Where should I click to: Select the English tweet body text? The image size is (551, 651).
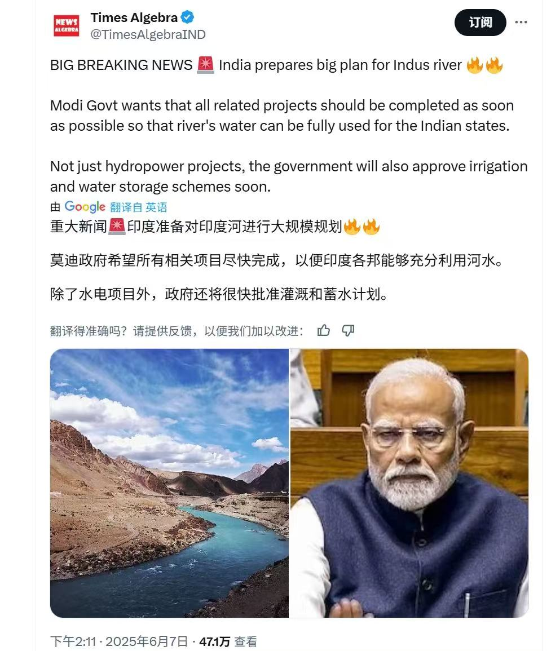click(x=289, y=126)
